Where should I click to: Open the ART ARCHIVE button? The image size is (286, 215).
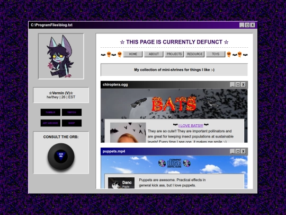tap(50, 123)
